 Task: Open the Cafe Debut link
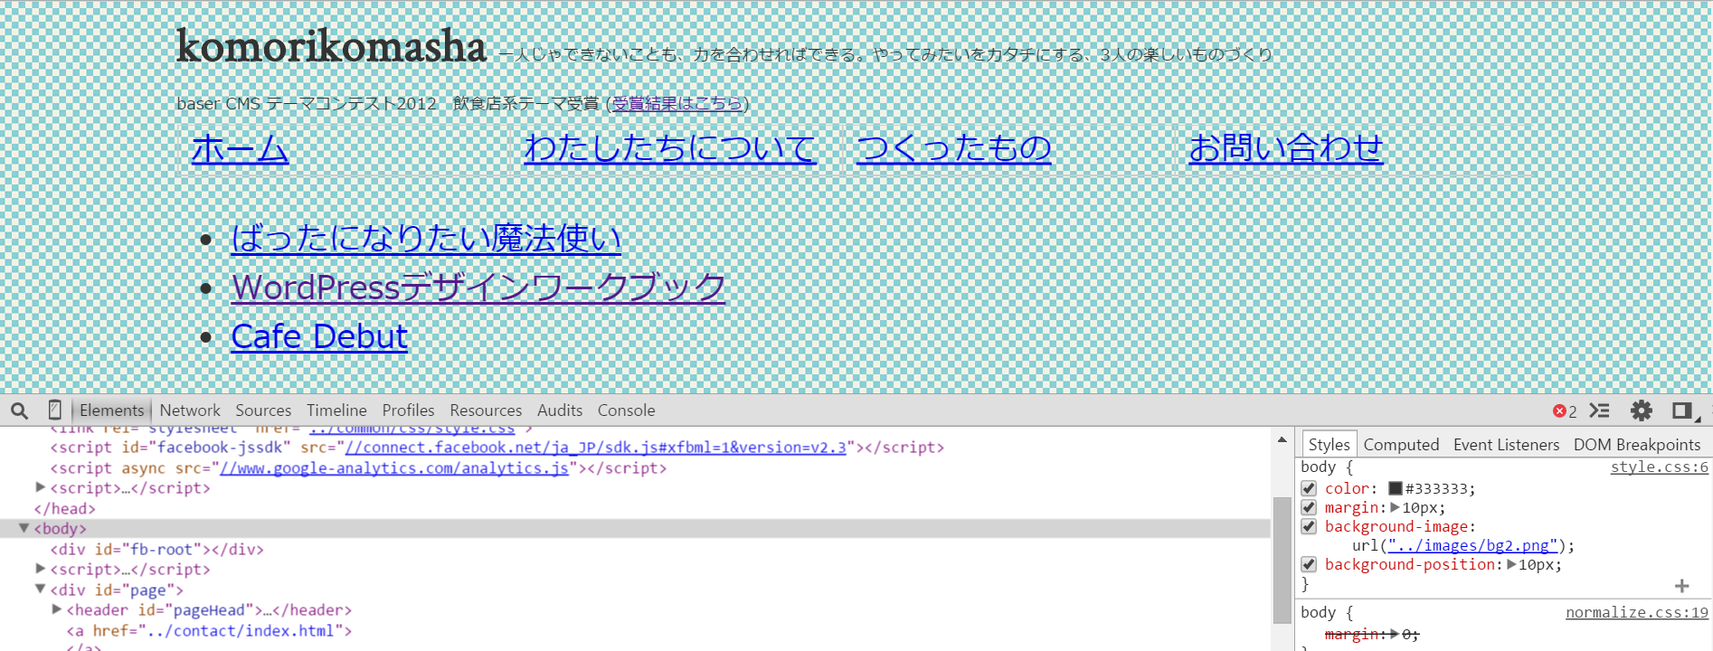[x=319, y=336]
